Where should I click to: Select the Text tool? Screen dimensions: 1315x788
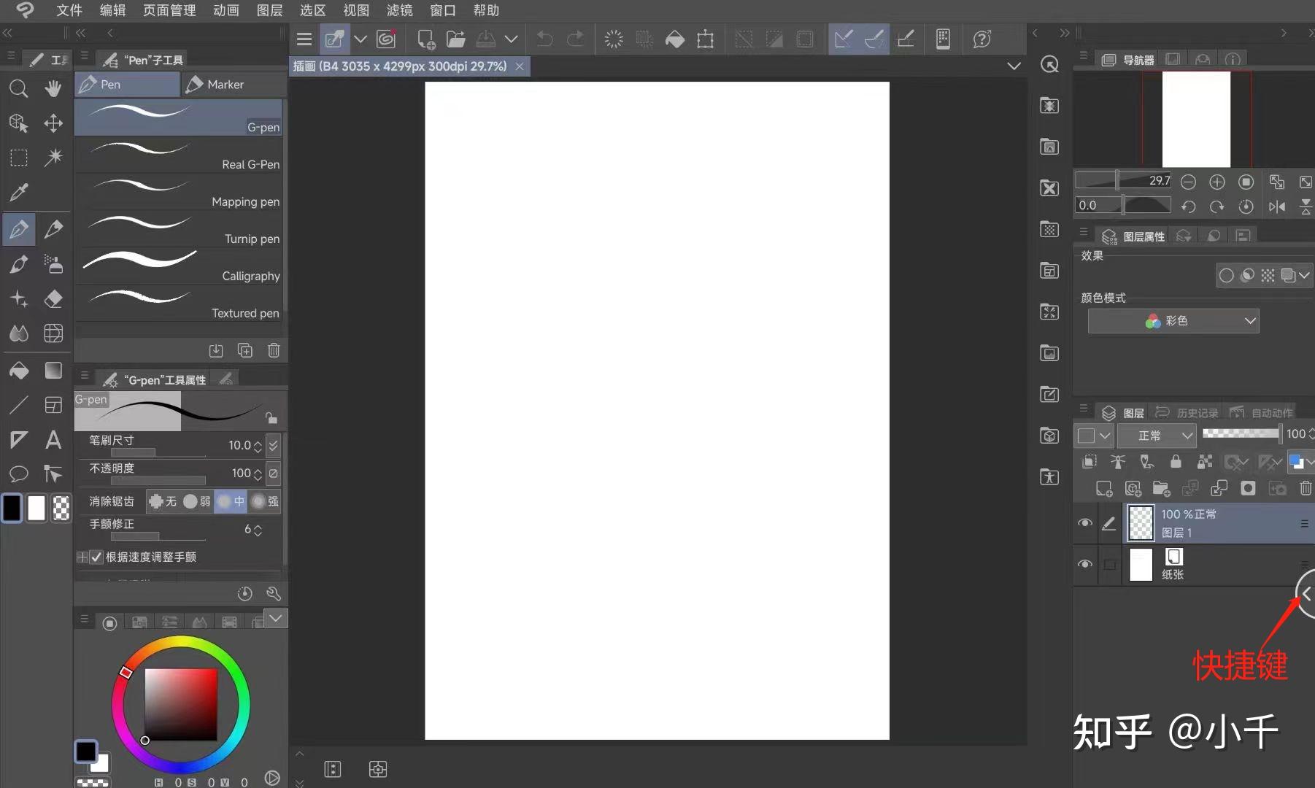pyautogui.click(x=53, y=439)
